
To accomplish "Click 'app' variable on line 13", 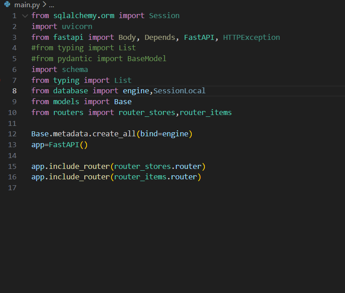I will (38, 145).
